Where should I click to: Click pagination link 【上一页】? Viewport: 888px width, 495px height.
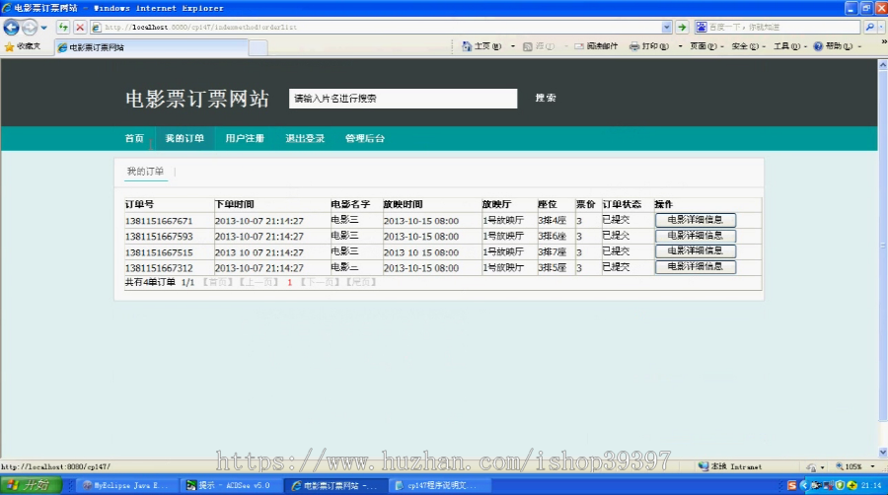(259, 282)
